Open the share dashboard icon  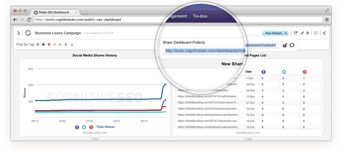296,33
